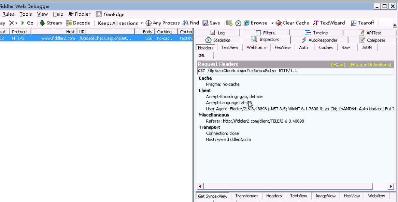Click the request headers horizontal scrollbar thumb
Screen dimensions: 398x202
pos(288,186)
